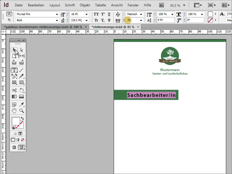Viewport: 232px width, 174px height.
Task: Select the Type tool
Action: click(x=14, y=70)
